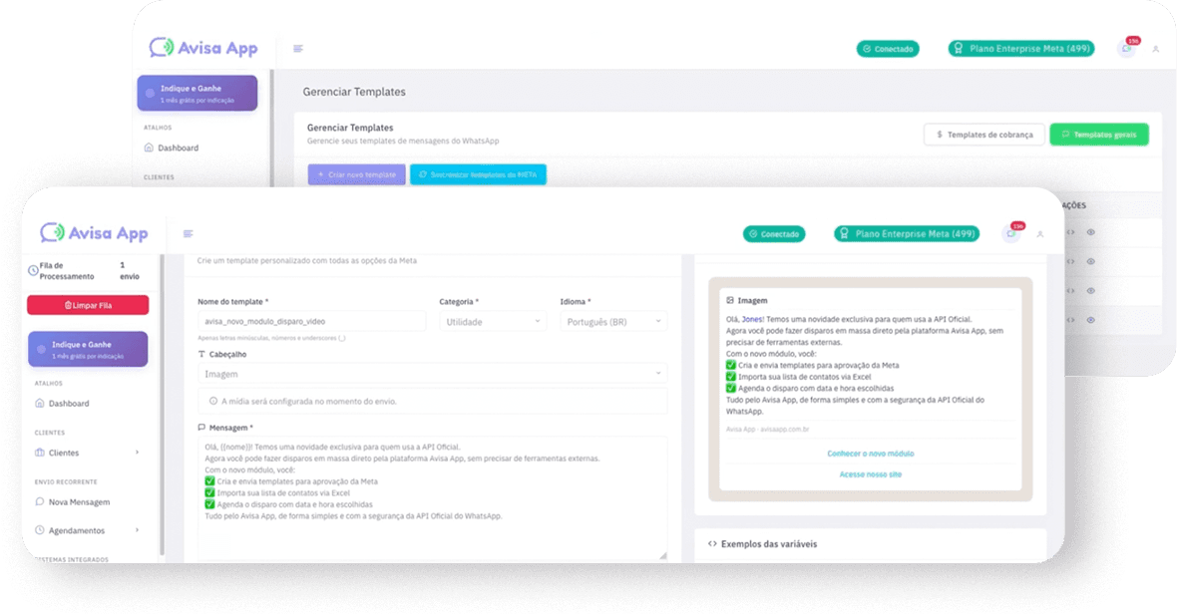Expand the Exemplos das variáveis section

point(870,544)
